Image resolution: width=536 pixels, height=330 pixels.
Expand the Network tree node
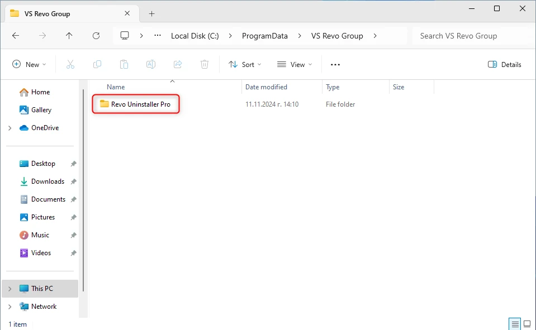pyautogui.click(x=10, y=307)
